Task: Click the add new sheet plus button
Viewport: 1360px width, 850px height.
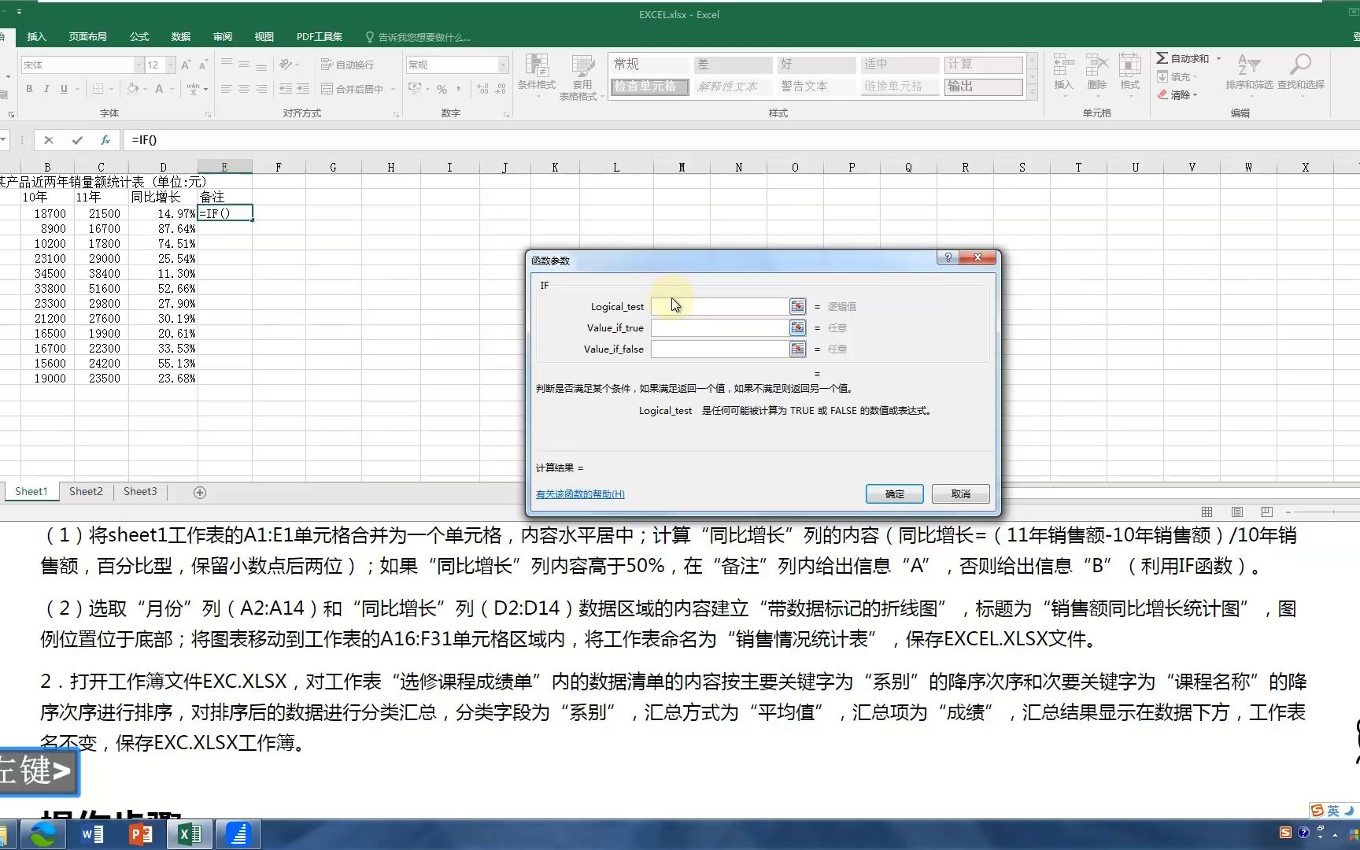Action: pyautogui.click(x=200, y=492)
